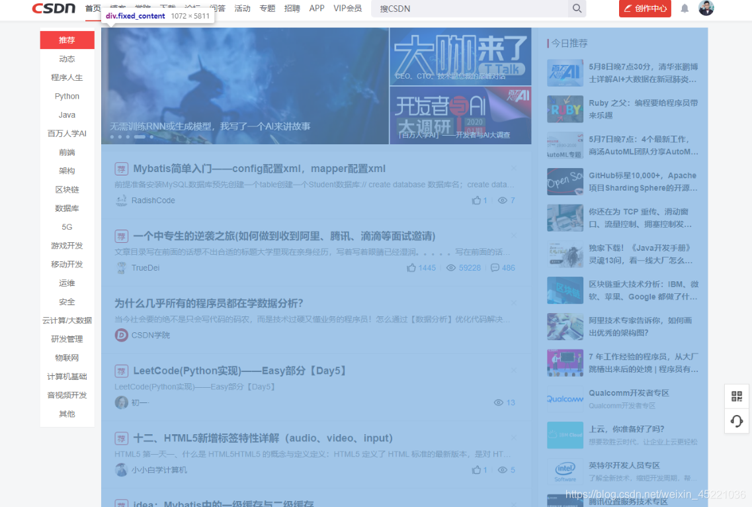Open LeetCode(Python实现) Easy部分 Day5 article
This screenshot has width=752, height=507.
pyautogui.click(x=240, y=371)
